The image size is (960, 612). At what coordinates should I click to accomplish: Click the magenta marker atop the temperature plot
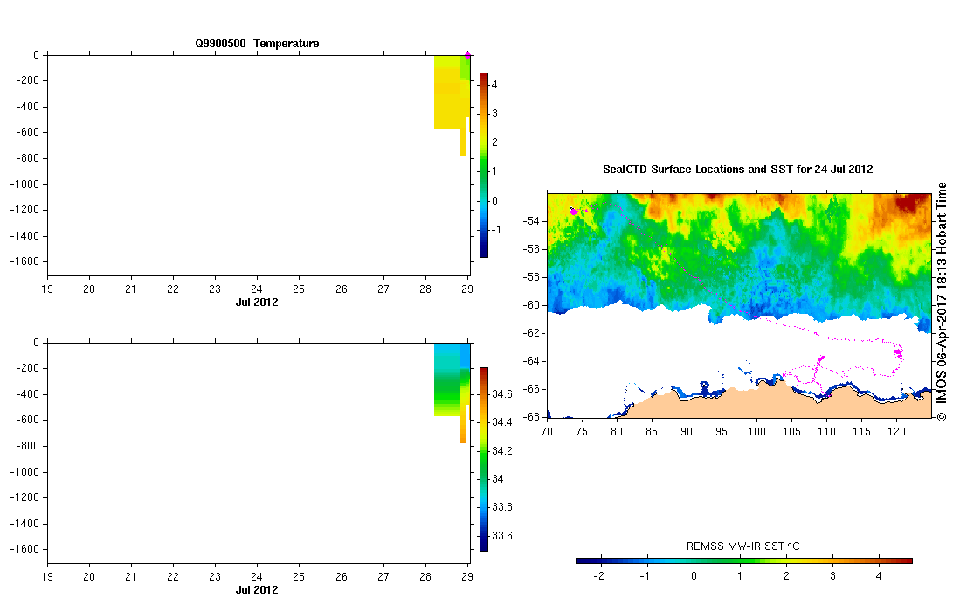click(467, 55)
